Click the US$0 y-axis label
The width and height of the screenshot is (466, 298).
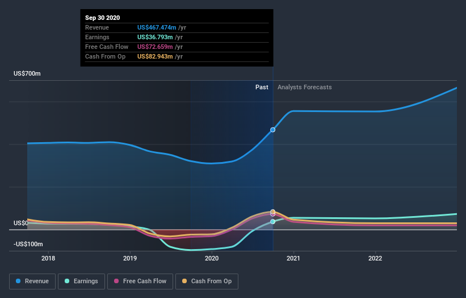[21, 223]
